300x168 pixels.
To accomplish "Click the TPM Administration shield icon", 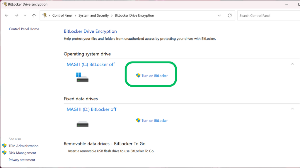I will tap(4, 146).
